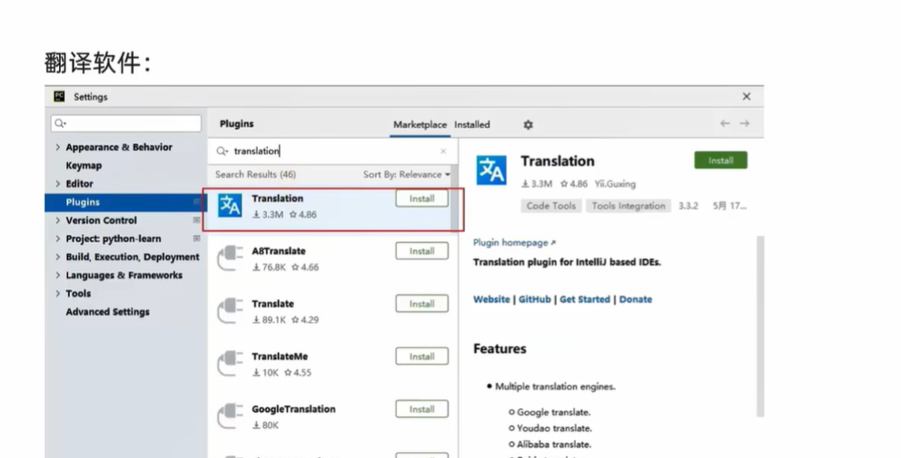
Task: Open the GitHub link
Action: [534, 299]
